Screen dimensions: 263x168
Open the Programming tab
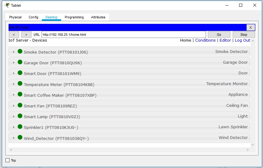pos(74,17)
